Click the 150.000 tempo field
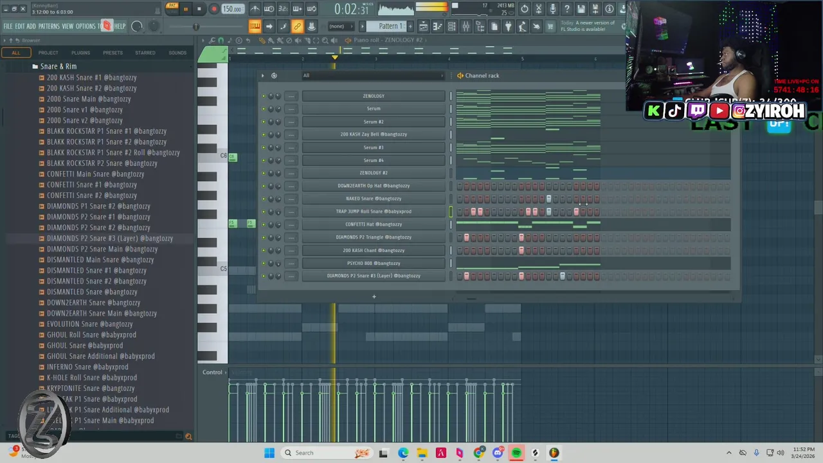This screenshot has height=463, width=823. tap(232, 9)
